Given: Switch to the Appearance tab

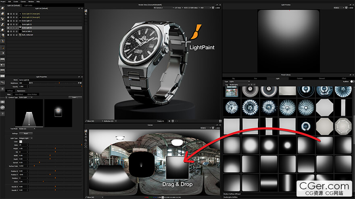Looking at the screenshot, I should click(x=21, y=91).
